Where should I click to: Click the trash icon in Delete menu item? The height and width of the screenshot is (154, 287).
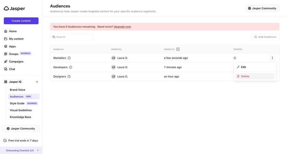238,76
